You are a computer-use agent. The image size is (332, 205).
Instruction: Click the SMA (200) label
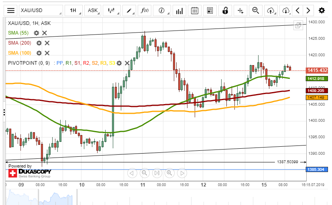[x=20, y=43]
